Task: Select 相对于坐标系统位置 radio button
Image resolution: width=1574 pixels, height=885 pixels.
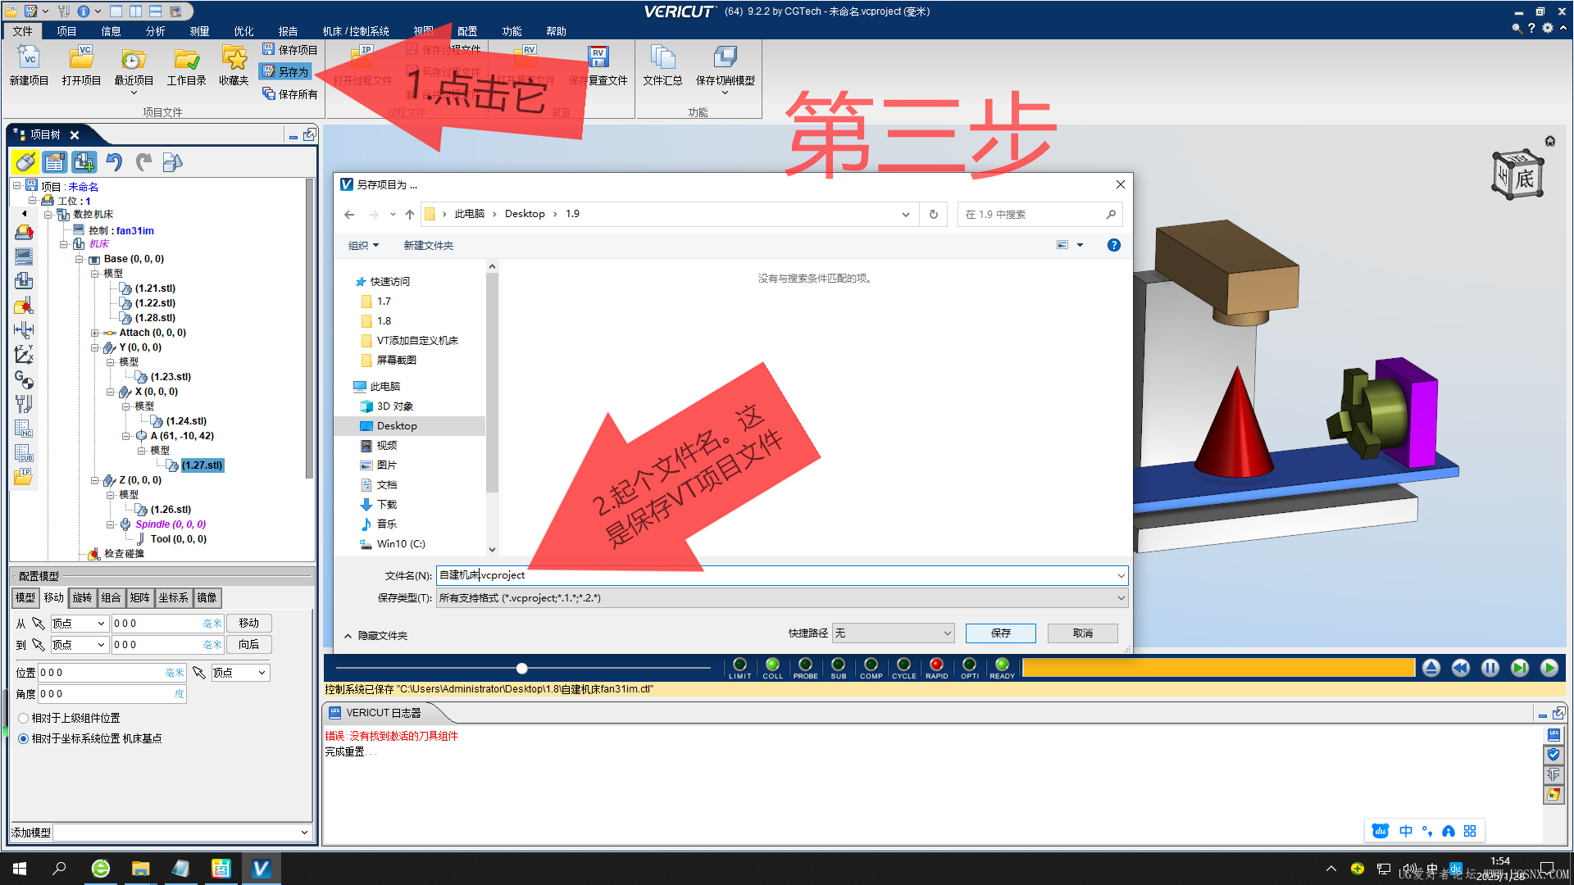Action: click(23, 738)
